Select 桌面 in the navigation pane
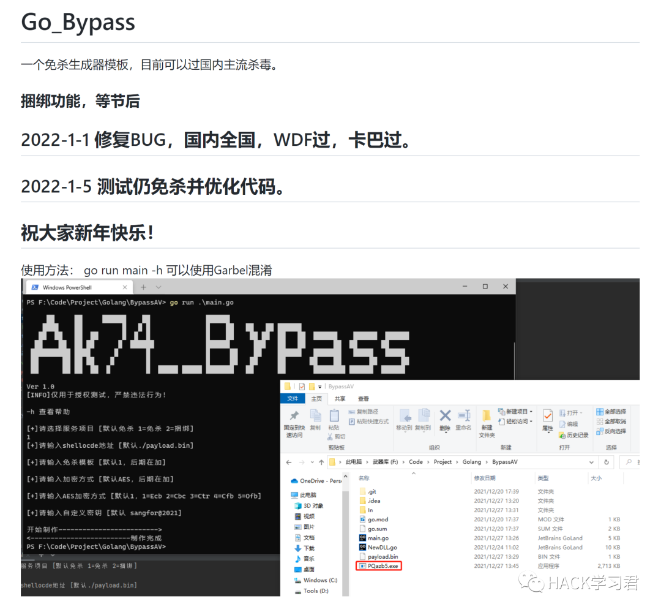This screenshot has width=661, height=612. (x=305, y=569)
